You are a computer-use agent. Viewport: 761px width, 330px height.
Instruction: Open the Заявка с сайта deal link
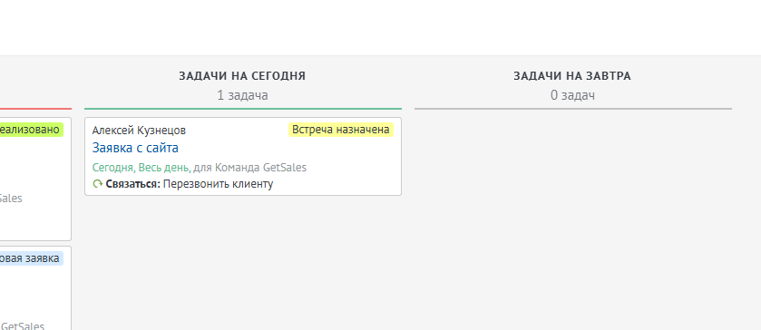(135, 148)
